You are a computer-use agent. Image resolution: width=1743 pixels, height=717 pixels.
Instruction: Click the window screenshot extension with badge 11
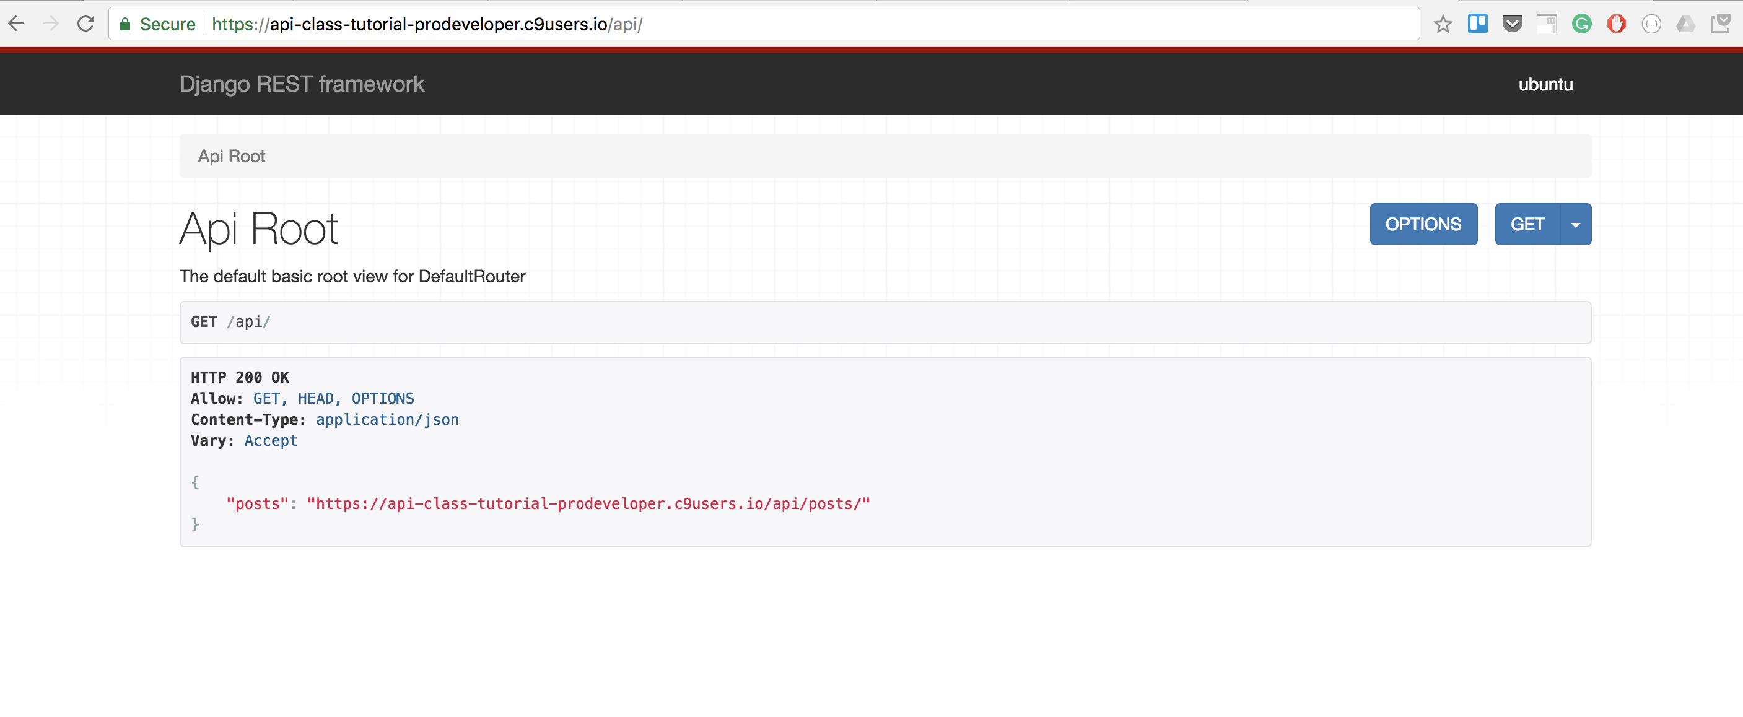coord(1547,24)
